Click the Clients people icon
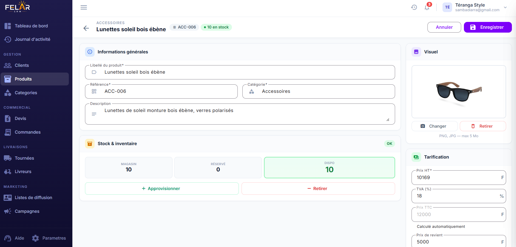Screen dimensions: 516x247 8,65
